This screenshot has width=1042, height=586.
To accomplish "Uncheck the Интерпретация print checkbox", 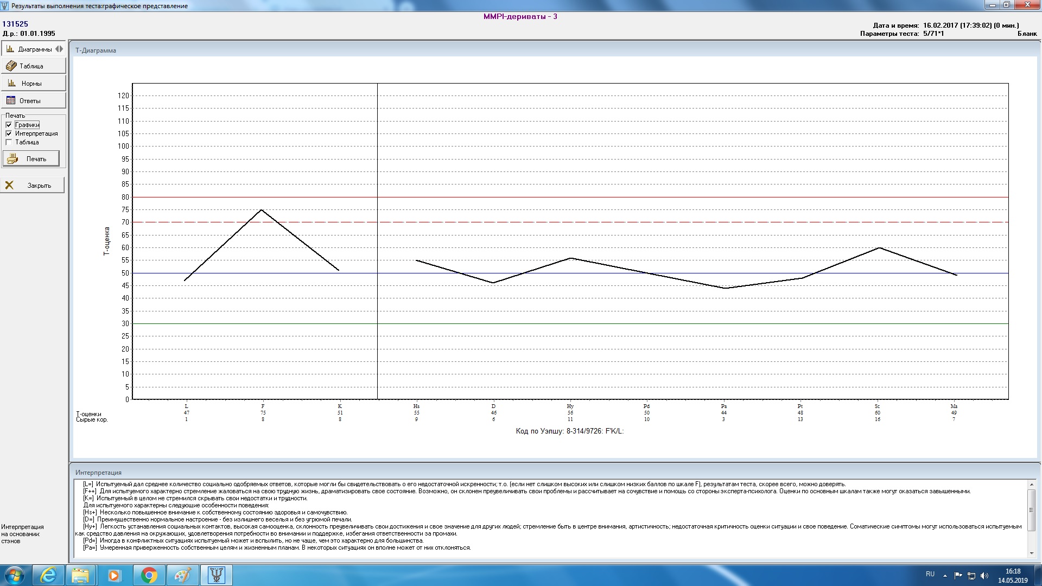I will 9,133.
